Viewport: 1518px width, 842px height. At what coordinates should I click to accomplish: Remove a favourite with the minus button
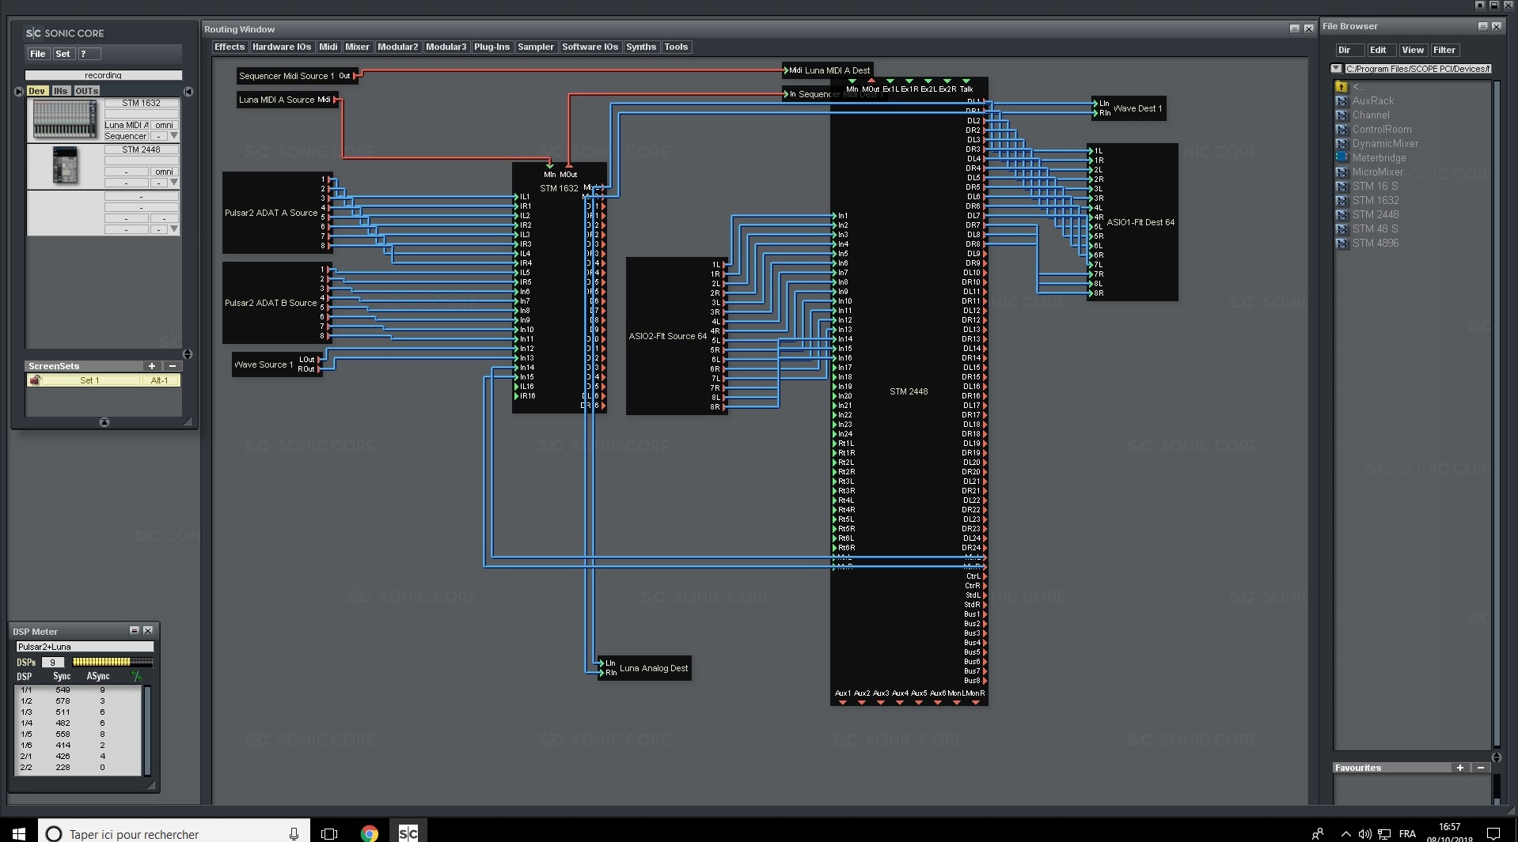click(1481, 768)
